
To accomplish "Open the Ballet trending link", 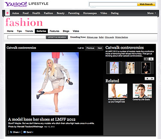I will pyautogui.click(x=101, y=37).
